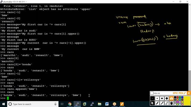Switch to the active PuTTY taskbar icon

(x=77, y=104)
